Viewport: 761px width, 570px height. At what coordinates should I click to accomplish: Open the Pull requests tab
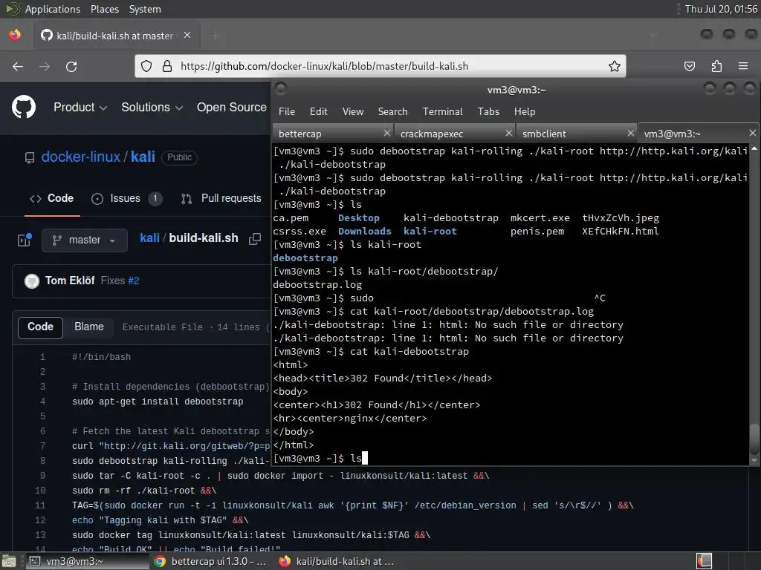click(221, 198)
